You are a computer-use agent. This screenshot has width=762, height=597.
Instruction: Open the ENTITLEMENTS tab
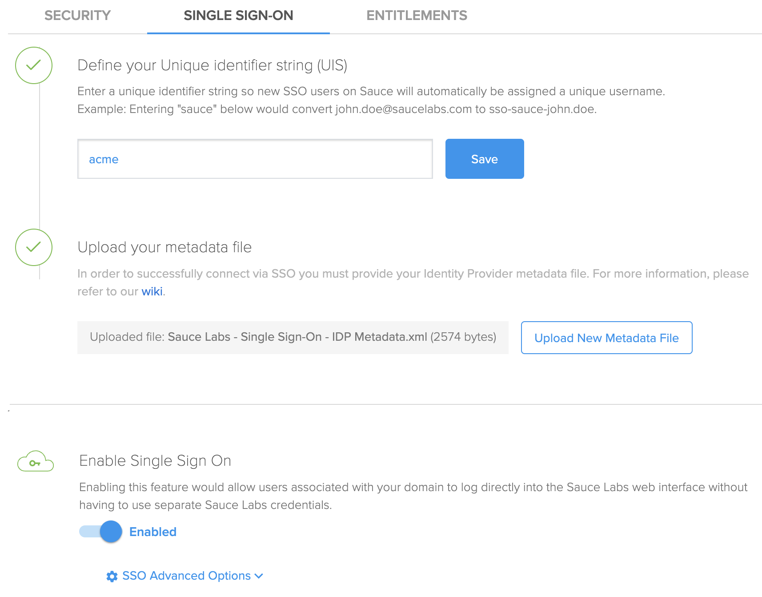coord(417,15)
